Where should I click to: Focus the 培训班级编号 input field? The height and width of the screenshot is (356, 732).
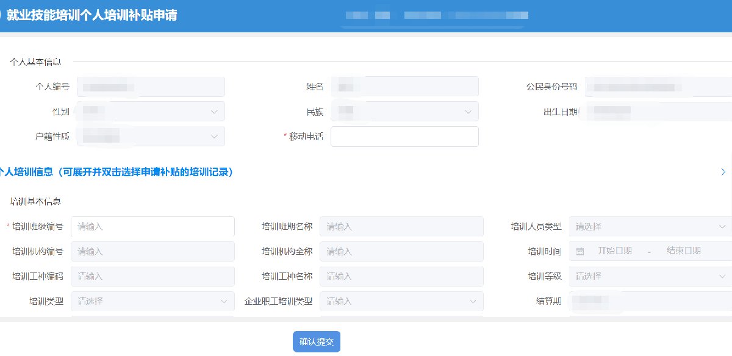pos(152,227)
